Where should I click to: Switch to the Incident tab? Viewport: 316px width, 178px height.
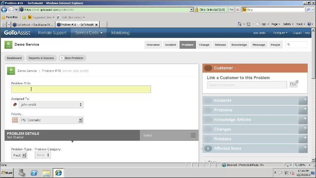click(171, 45)
